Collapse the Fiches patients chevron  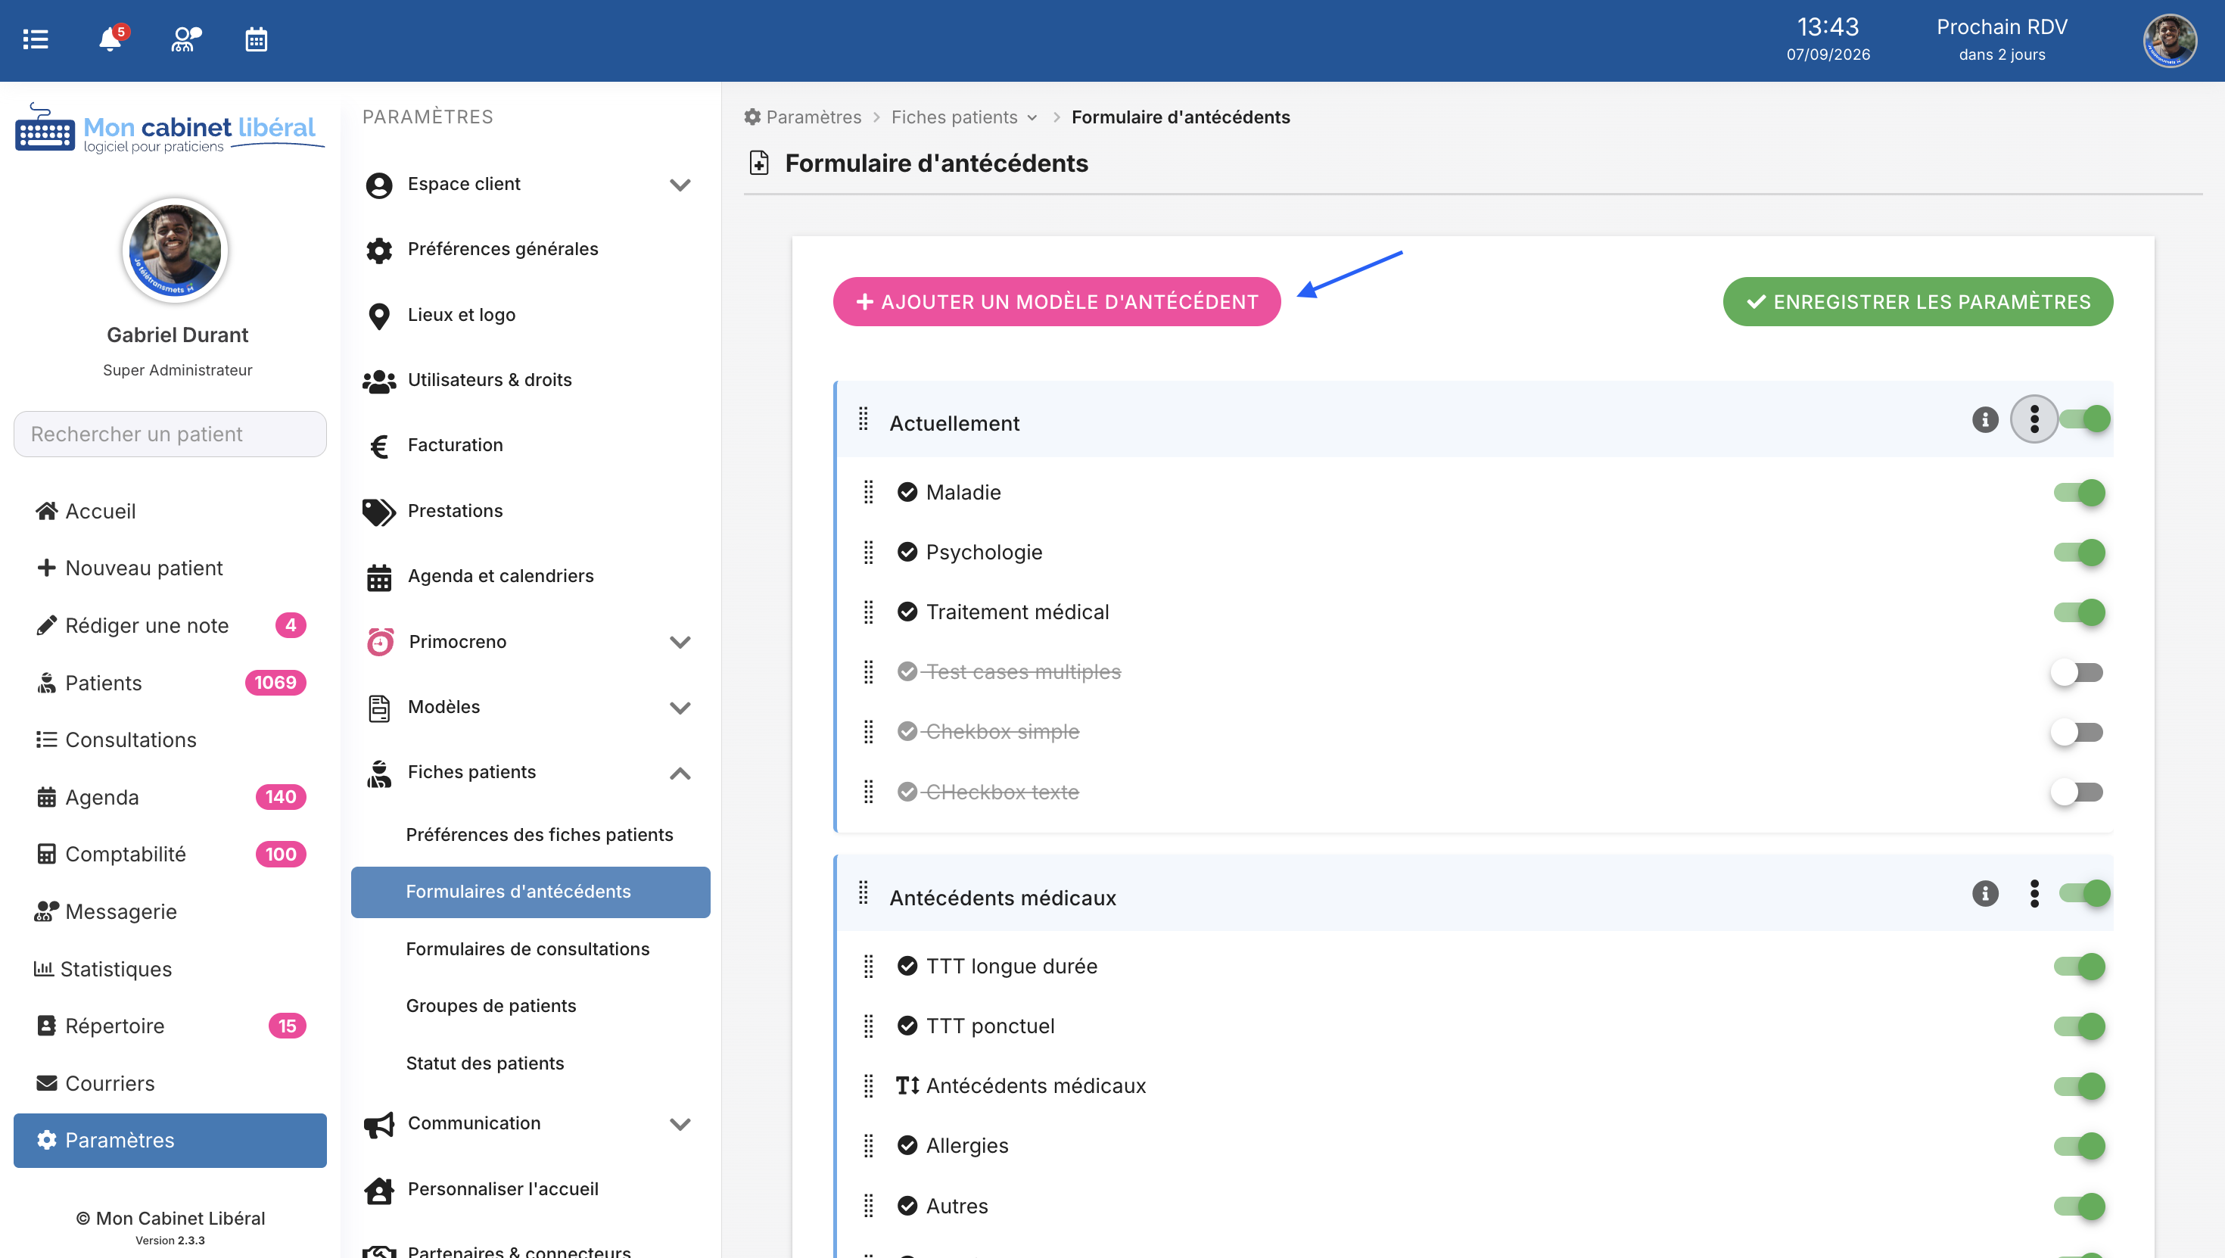point(680,774)
